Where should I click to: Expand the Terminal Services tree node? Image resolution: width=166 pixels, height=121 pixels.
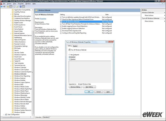click(11, 65)
